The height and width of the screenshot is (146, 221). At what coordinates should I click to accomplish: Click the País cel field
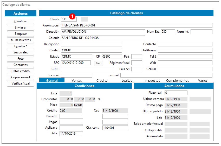(x=137, y=69)
